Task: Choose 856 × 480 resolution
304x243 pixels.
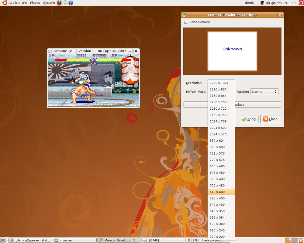Action: click(221, 166)
